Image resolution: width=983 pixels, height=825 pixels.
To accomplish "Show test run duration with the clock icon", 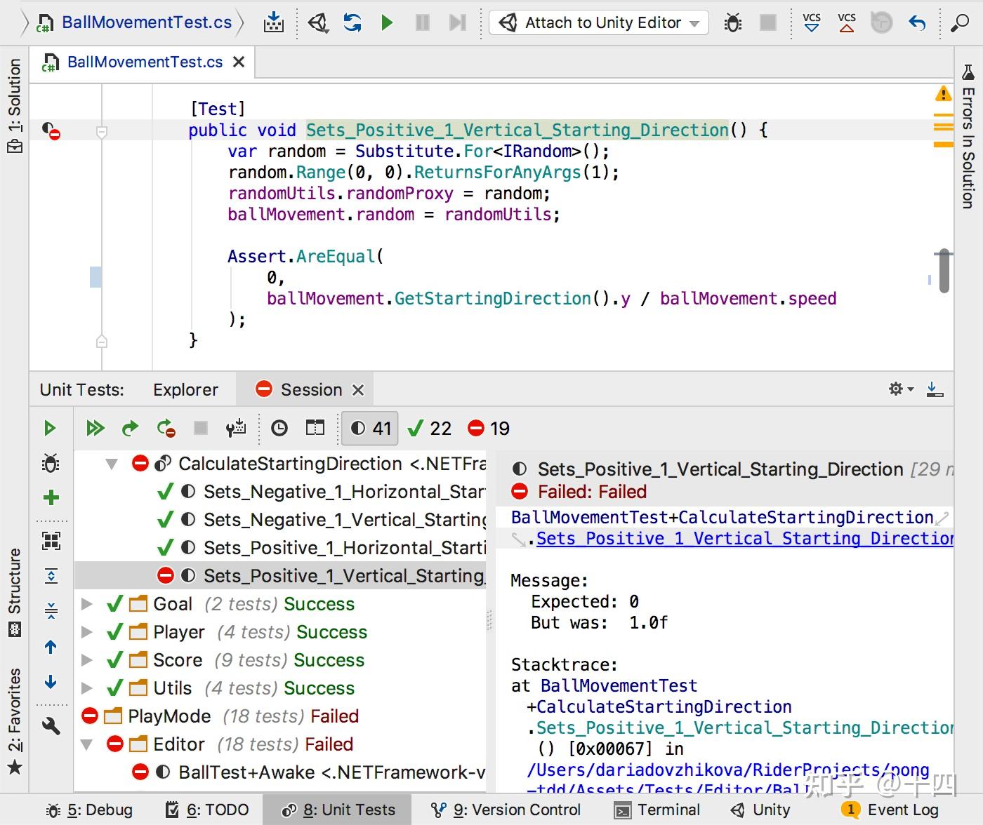I will pos(279,427).
